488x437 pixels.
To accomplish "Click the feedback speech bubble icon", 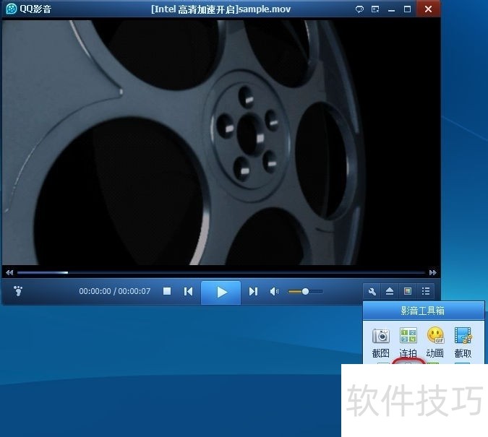I will (359, 9).
